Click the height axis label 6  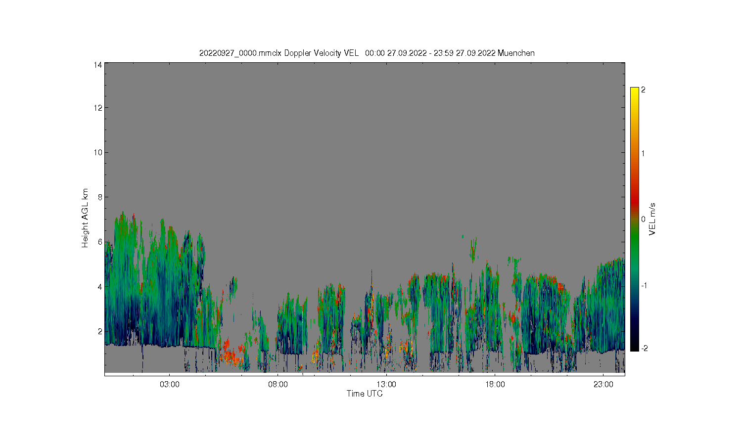[100, 242]
